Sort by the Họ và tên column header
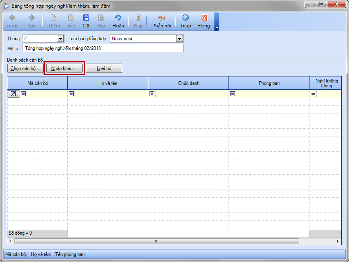Screen dimensions: 349x262 click(x=108, y=83)
